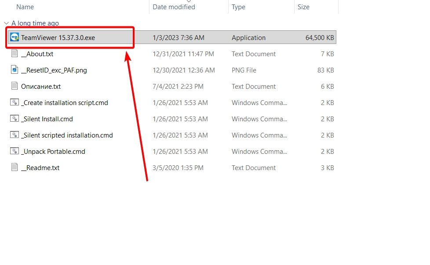Click the __ResetID_exc_PAF.png image icon
This screenshot has height=265, width=430.
pyautogui.click(x=15, y=69)
